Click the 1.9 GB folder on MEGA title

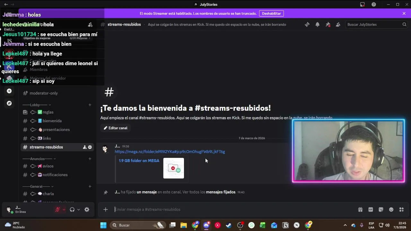(139, 161)
